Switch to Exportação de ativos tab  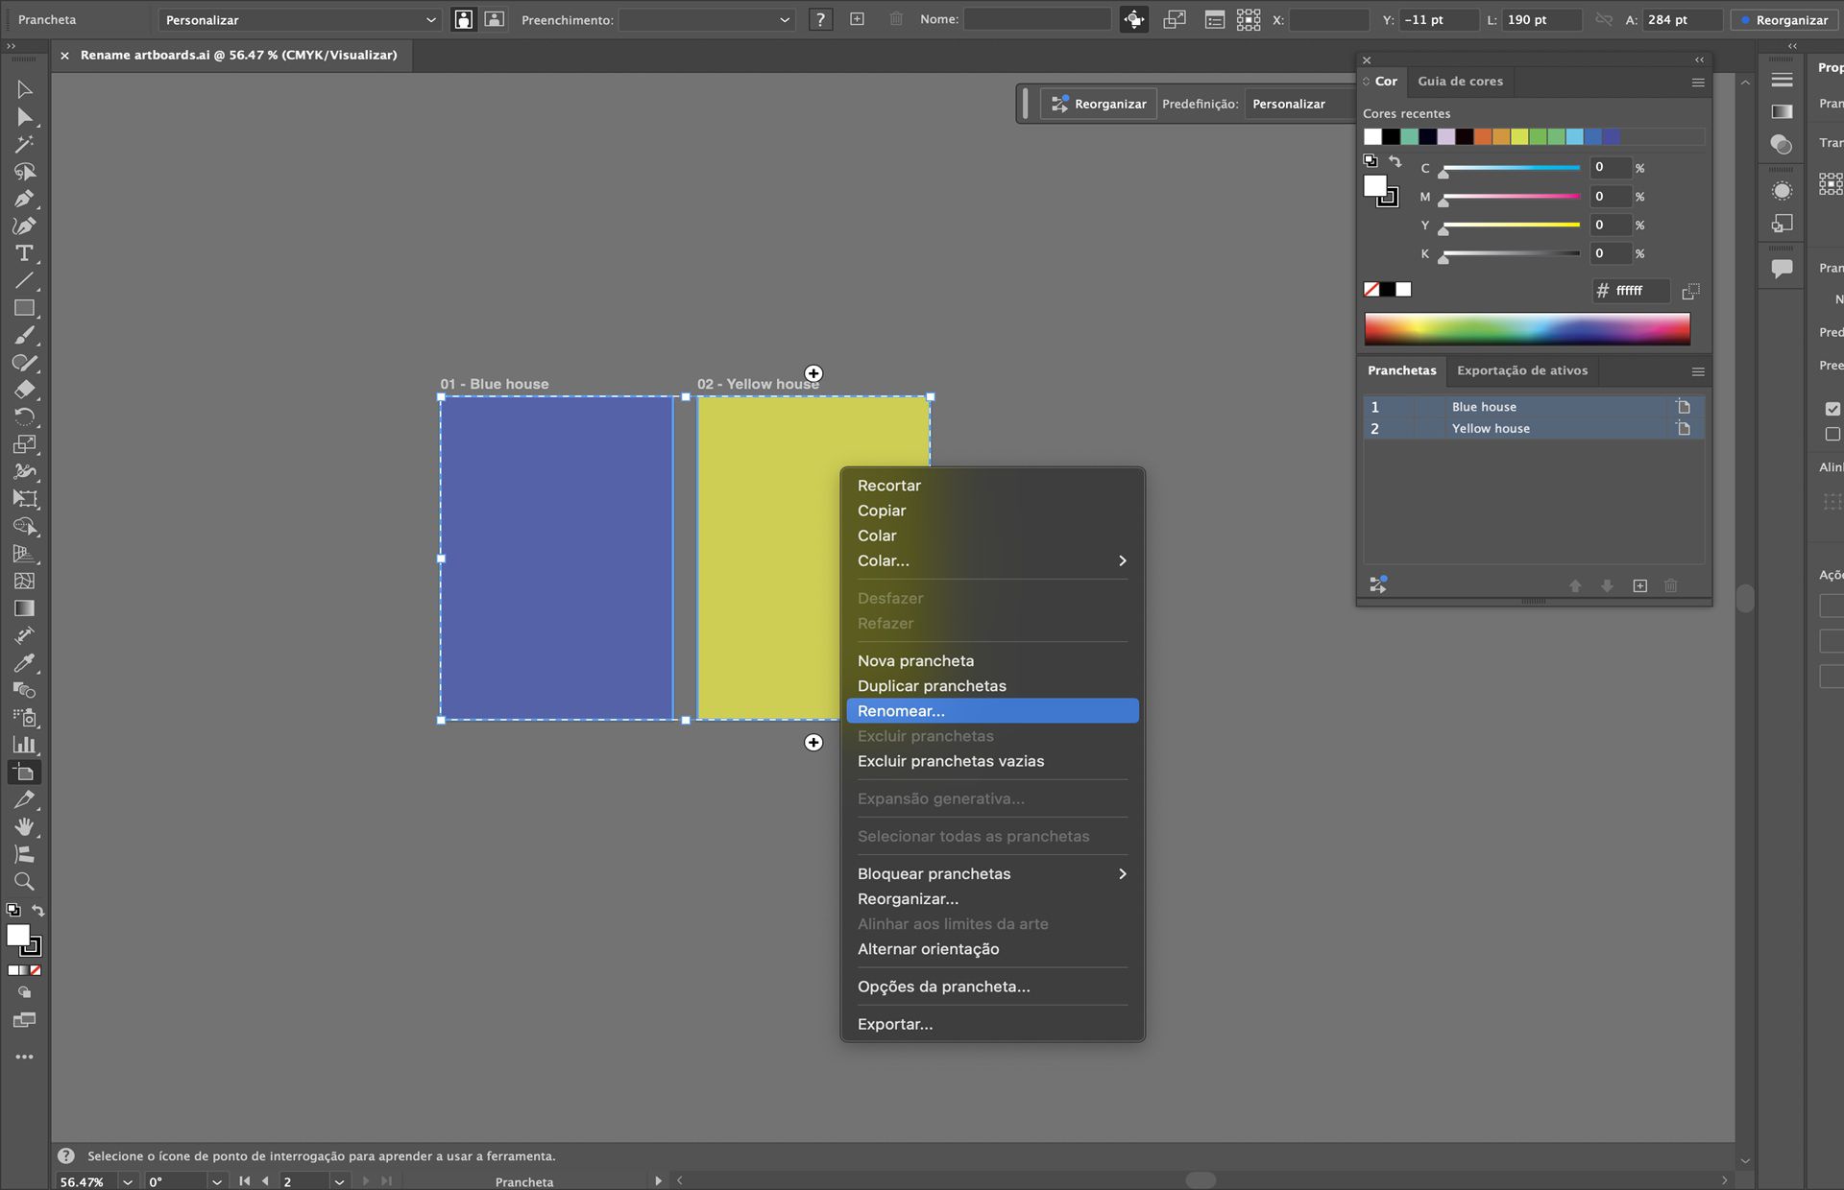pyautogui.click(x=1521, y=370)
